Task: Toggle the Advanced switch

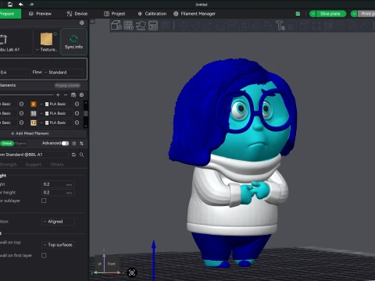Action: click(65, 144)
